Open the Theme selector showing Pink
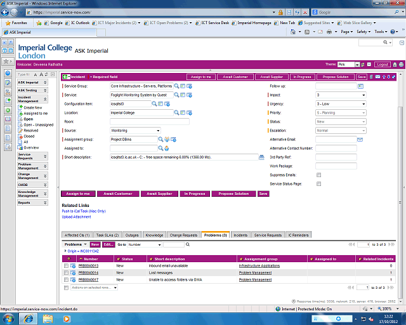 tap(350, 64)
